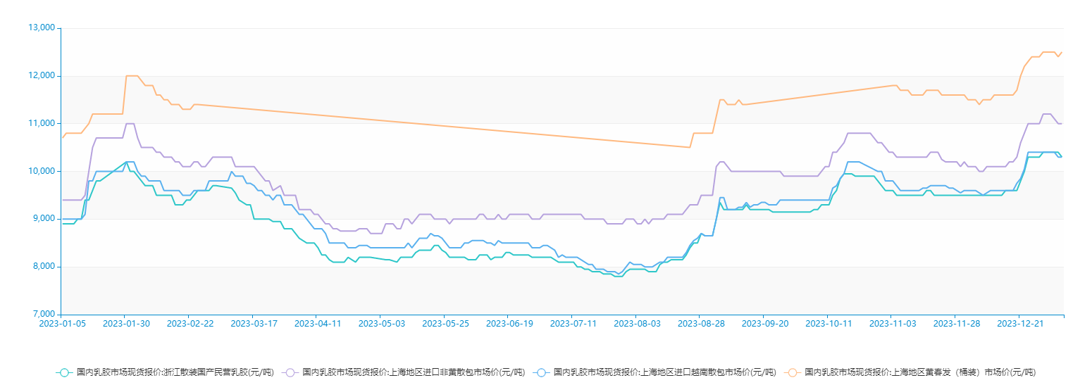Viewport: 1092px width, 385px height.
Task: Hide series via 上海地区进口非黄散包市场价 legend text
Action: click(414, 372)
